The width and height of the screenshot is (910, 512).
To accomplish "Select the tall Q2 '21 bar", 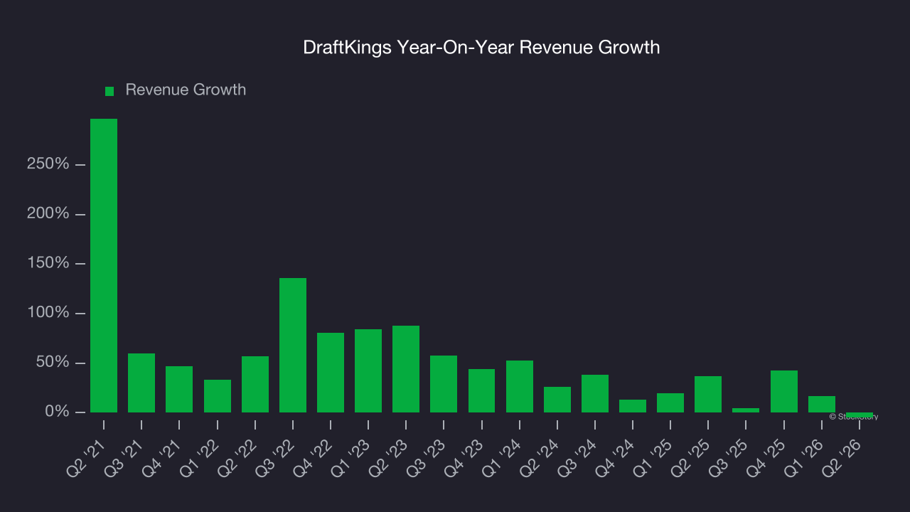I will pyautogui.click(x=104, y=265).
